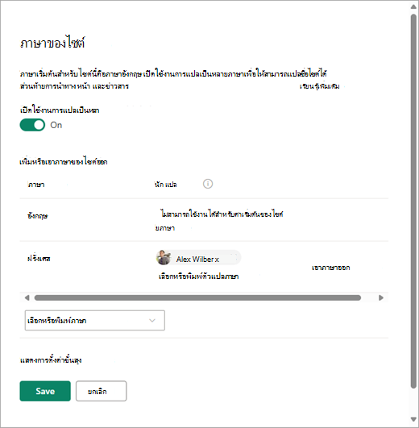Cancel with the ยกเลิก button
This screenshot has height=428, width=419.
102,391
